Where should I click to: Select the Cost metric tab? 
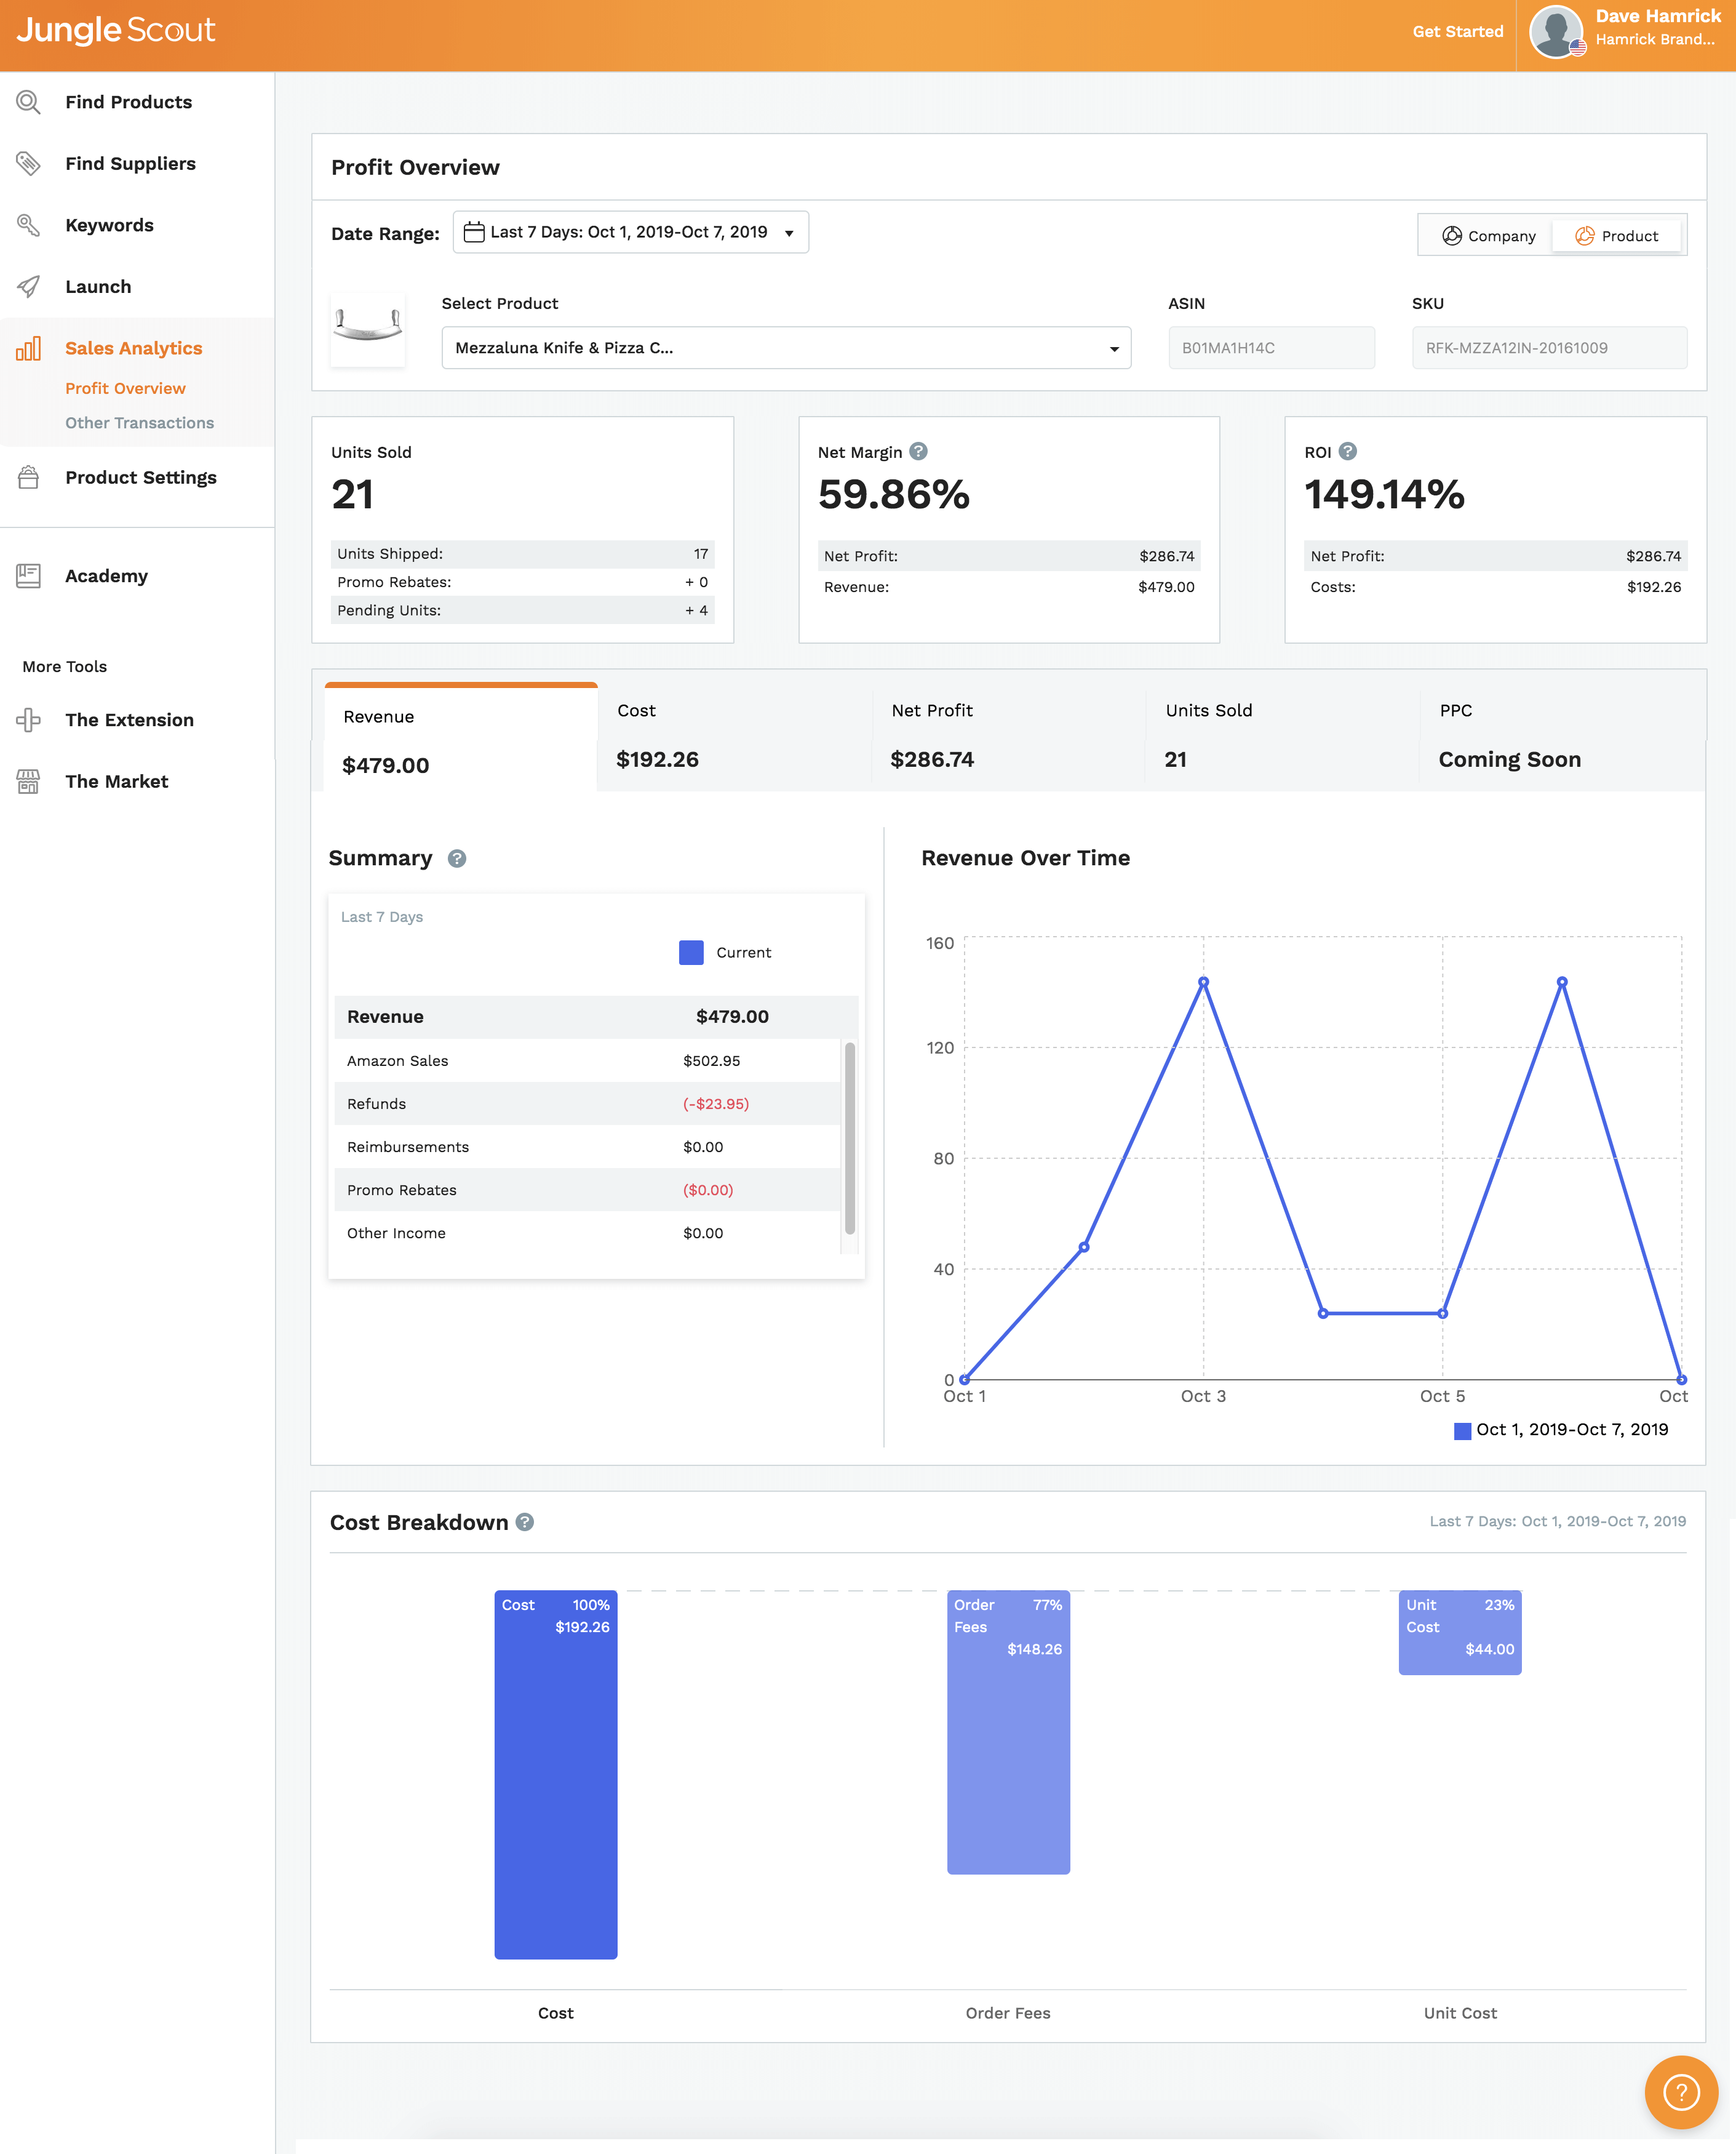[735, 736]
